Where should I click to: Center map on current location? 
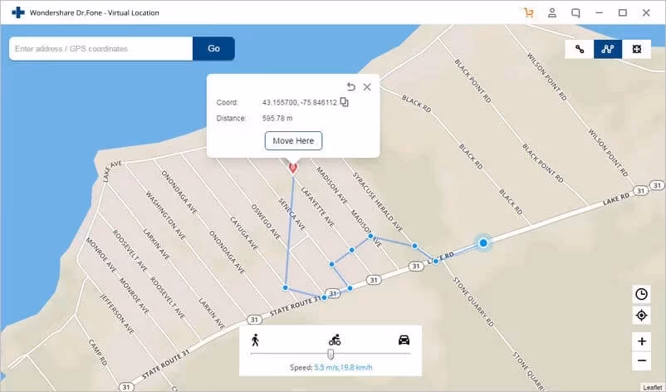click(641, 316)
